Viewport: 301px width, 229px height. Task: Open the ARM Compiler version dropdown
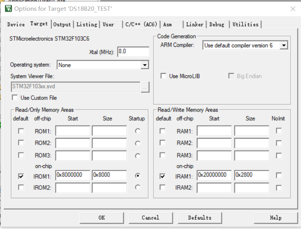coord(284,45)
